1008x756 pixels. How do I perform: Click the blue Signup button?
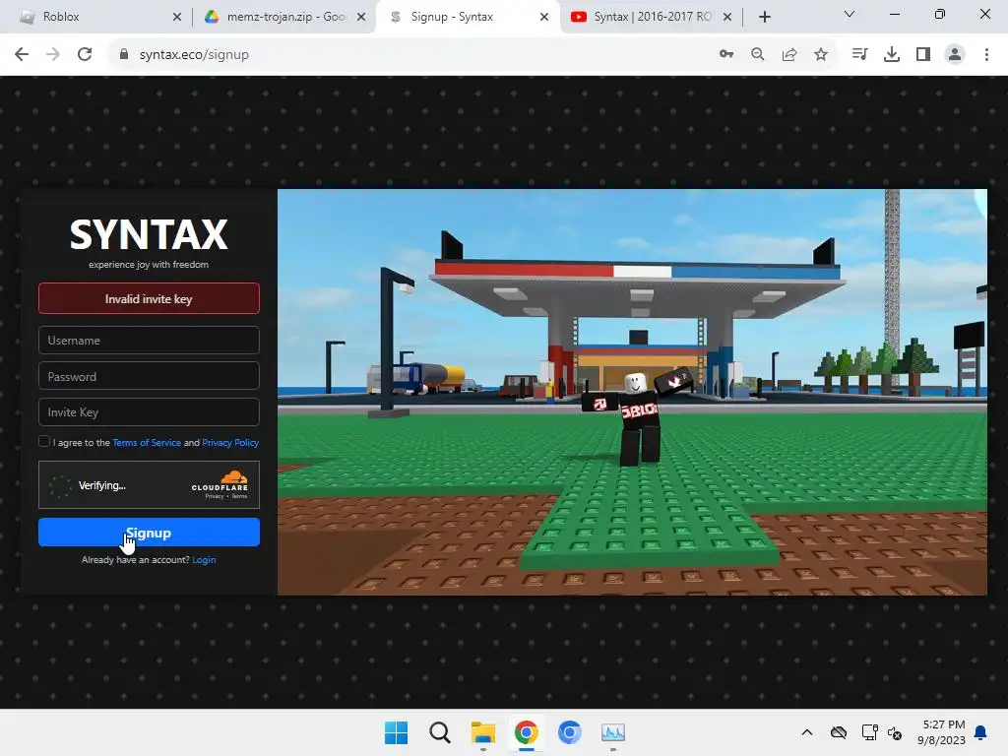click(x=149, y=533)
